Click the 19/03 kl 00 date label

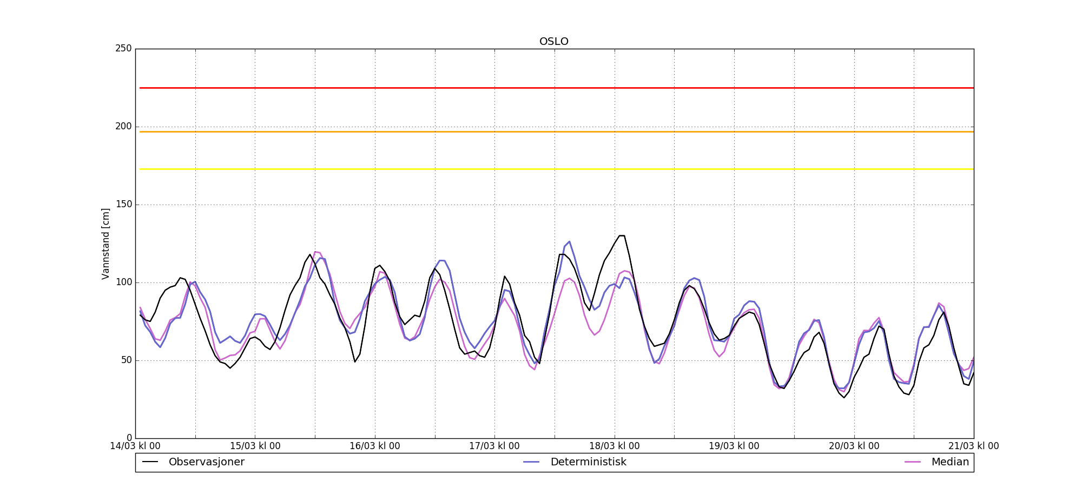(x=734, y=446)
